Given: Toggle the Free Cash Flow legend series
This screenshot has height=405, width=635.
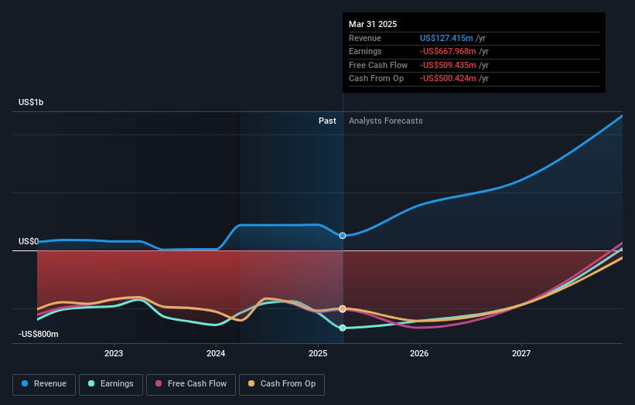Looking at the screenshot, I should [x=191, y=384].
